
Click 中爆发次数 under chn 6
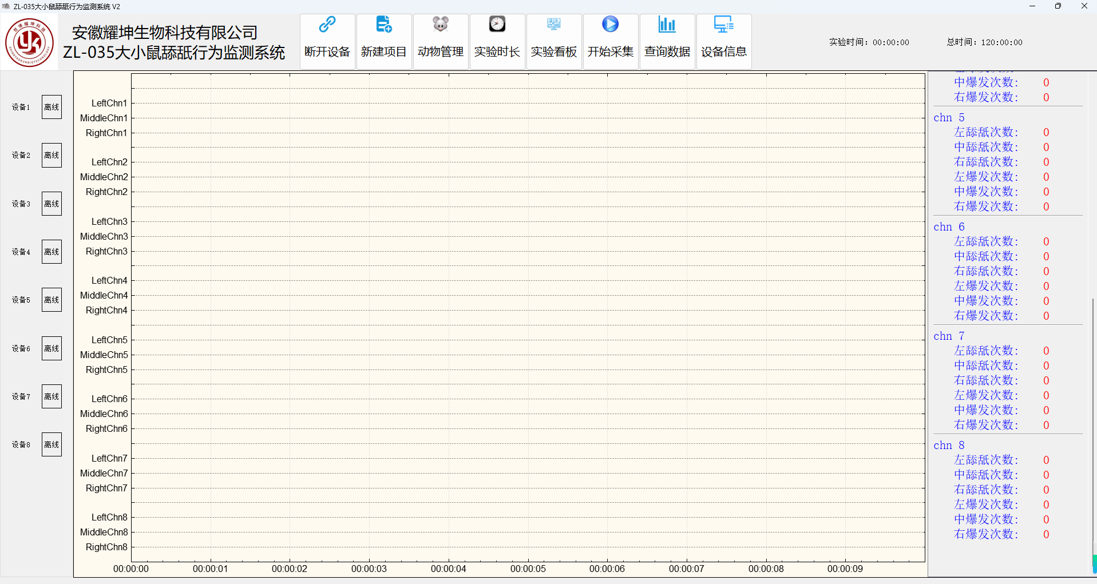(986, 301)
